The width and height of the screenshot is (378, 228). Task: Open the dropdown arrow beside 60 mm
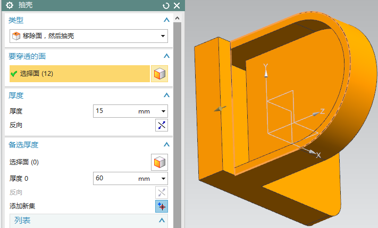(163, 179)
